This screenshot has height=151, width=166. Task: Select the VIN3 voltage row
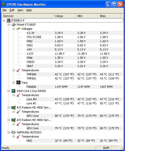click(75, 45)
